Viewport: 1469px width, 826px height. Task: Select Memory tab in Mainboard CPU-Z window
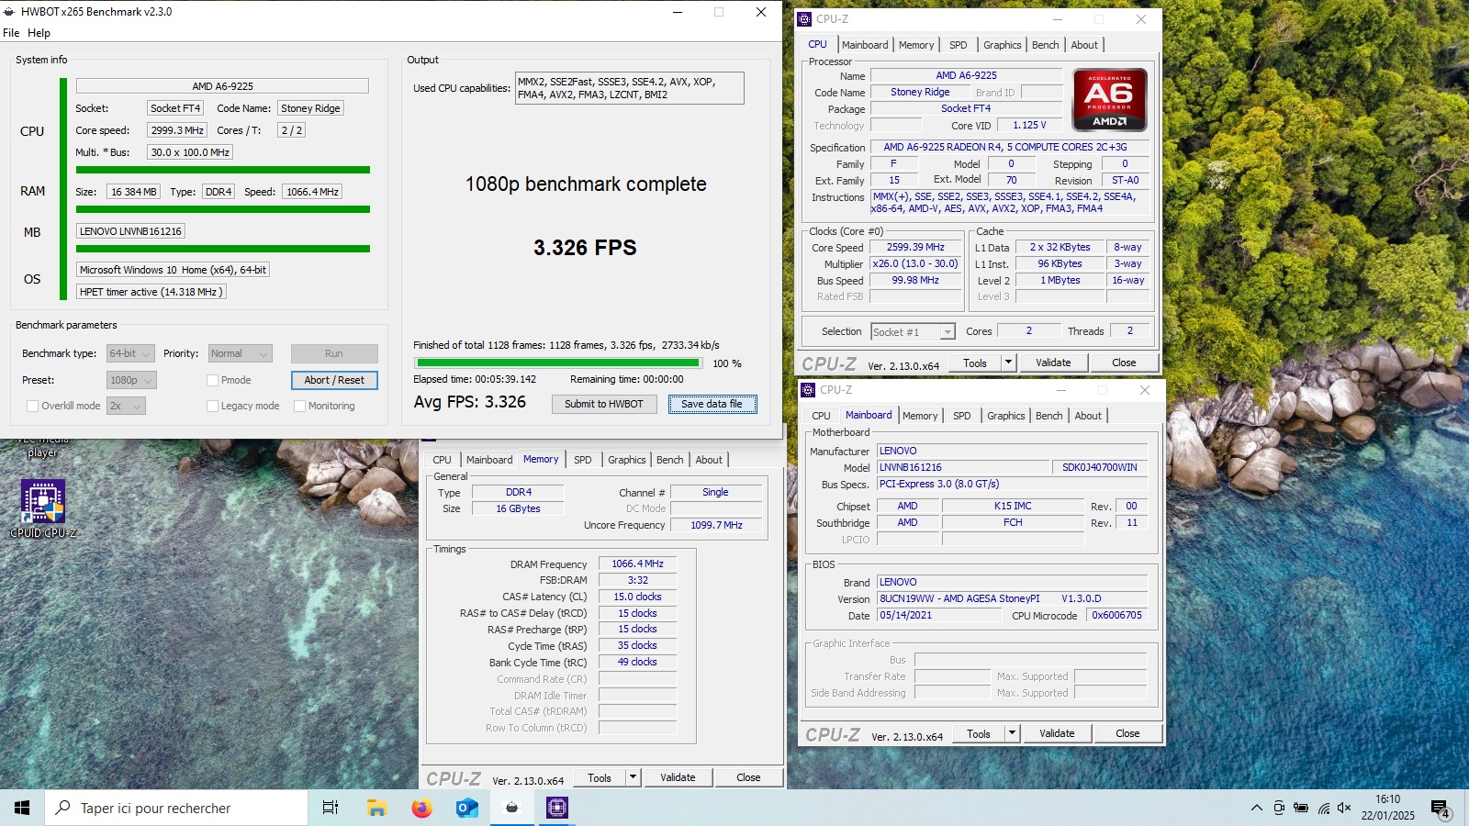coord(920,416)
